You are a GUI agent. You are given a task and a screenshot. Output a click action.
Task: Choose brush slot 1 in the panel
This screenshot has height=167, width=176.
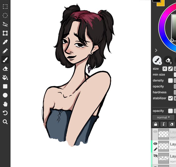click(x=157, y=60)
